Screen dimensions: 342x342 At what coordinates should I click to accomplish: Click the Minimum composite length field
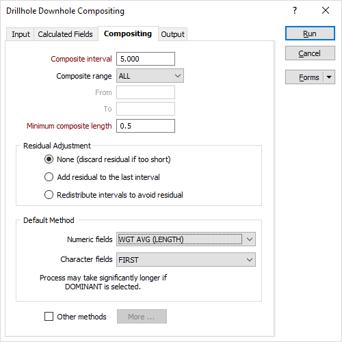coord(146,126)
